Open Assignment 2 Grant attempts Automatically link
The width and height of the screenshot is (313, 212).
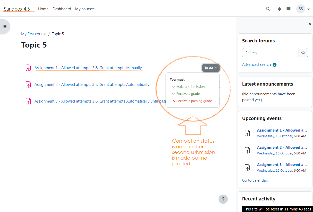point(92,85)
